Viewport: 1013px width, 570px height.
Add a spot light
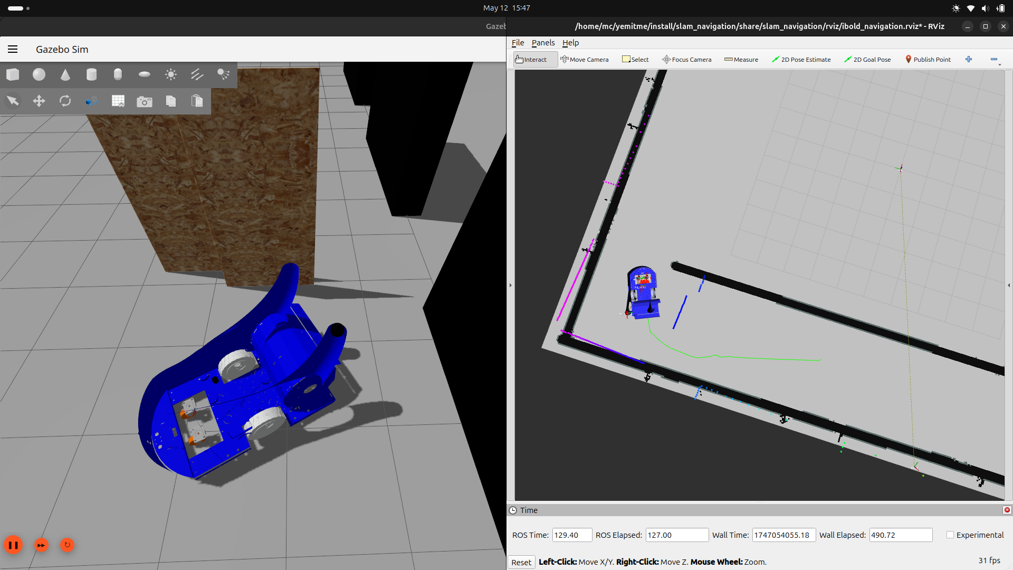click(x=223, y=74)
